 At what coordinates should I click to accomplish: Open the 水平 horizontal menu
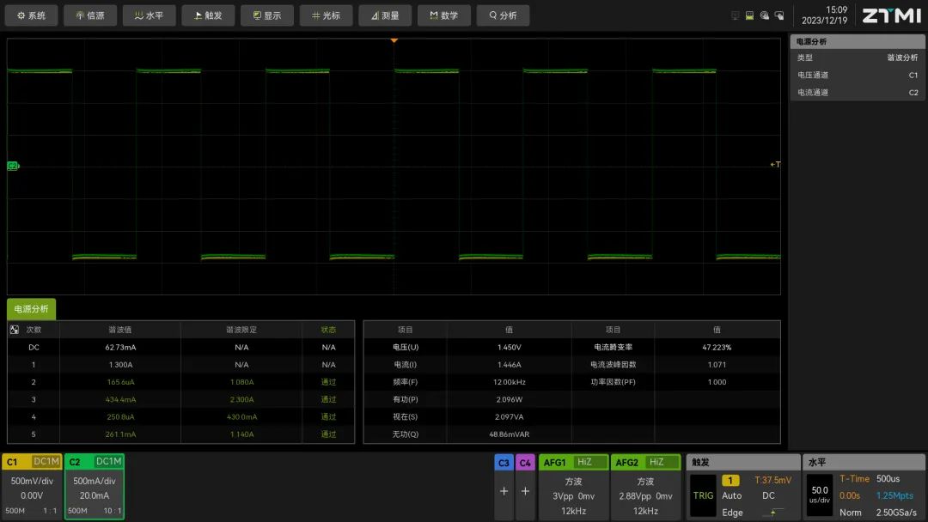coord(150,15)
